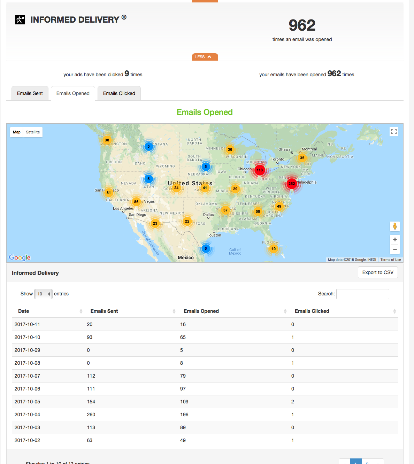The height and width of the screenshot is (464, 414).
Task: Select the Map view type button
Action: pos(17,132)
